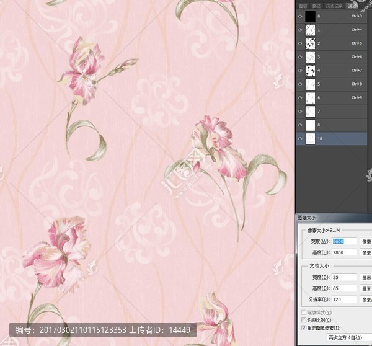Image resolution: width=372 pixels, height=346 pixels.
Task: Enable the 约束比例(C) checkbox
Action: pyautogui.click(x=304, y=320)
